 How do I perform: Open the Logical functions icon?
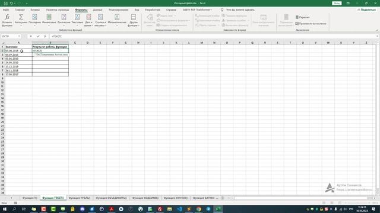(64, 17)
